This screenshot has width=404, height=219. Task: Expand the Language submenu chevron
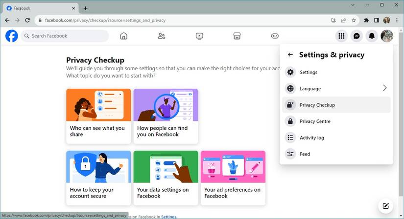click(384, 88)
